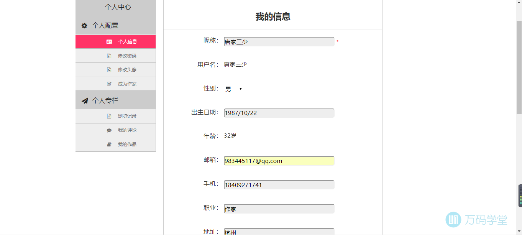
Task: Click the gear icon beside 个人配置
Action: (84, 26)
